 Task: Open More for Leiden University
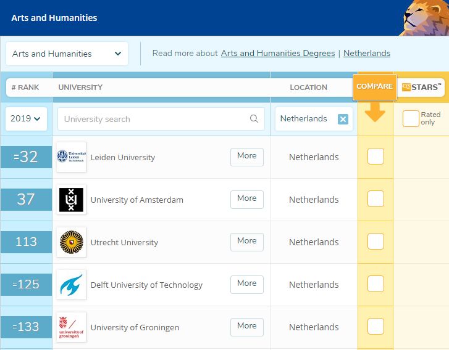[x=247, y=157]
